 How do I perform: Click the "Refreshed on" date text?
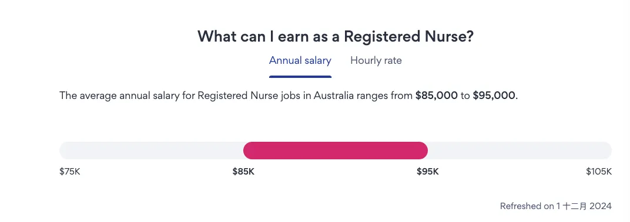pyautogui.click(x=556, y=206)
